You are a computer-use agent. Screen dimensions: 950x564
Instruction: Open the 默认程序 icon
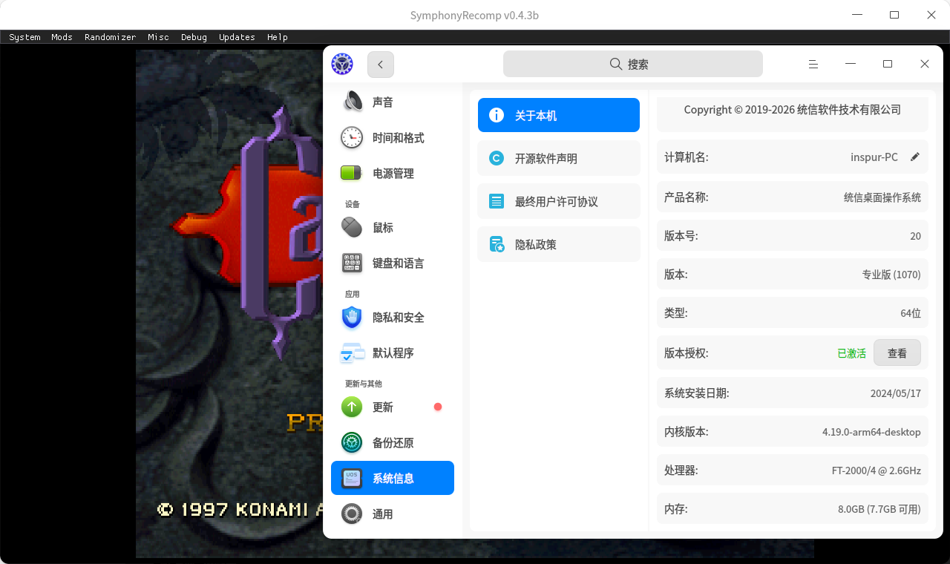pyautogui.click(x=352, y=352)
